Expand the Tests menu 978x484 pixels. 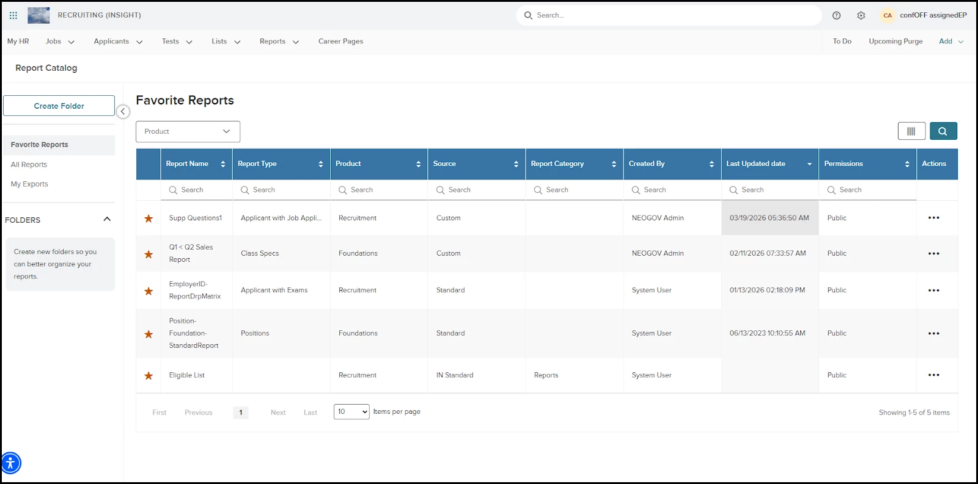(x=177, y=42)
